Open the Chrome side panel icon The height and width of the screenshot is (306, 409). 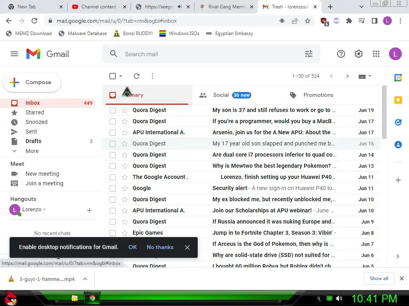(x=375, y=21)
